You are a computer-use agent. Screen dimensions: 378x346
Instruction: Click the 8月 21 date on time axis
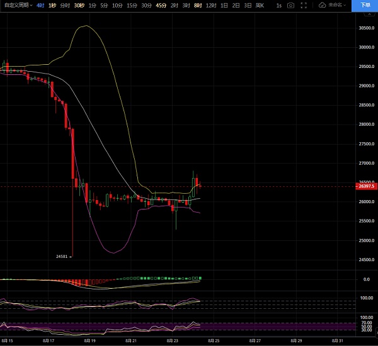point(131,340)
